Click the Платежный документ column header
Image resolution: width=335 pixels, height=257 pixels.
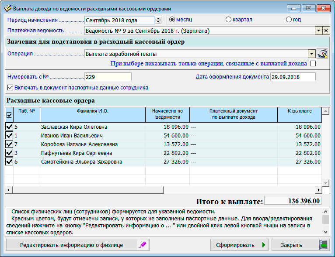pyautogui.click(x=234, y=115)
